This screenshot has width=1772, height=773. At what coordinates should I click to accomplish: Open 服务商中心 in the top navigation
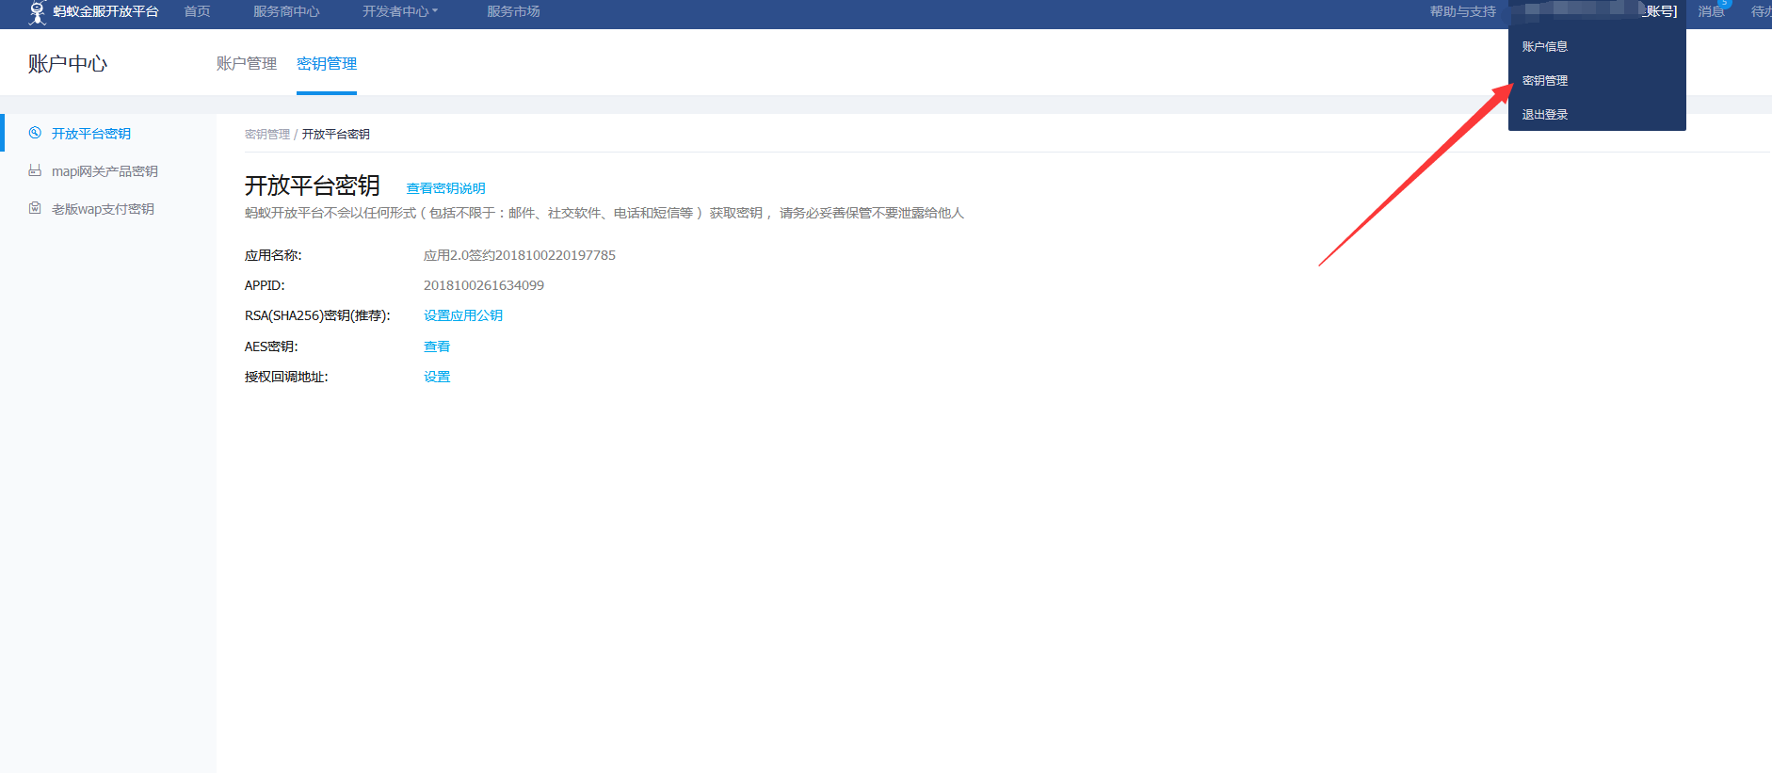pyautogui.click(x=286, y=11)
